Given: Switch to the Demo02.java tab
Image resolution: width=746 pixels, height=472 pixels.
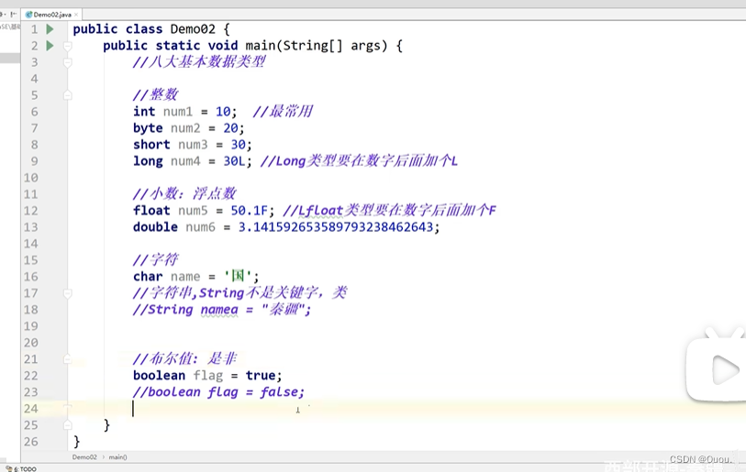Looking at the screenshot, I should tap(52, 15).
